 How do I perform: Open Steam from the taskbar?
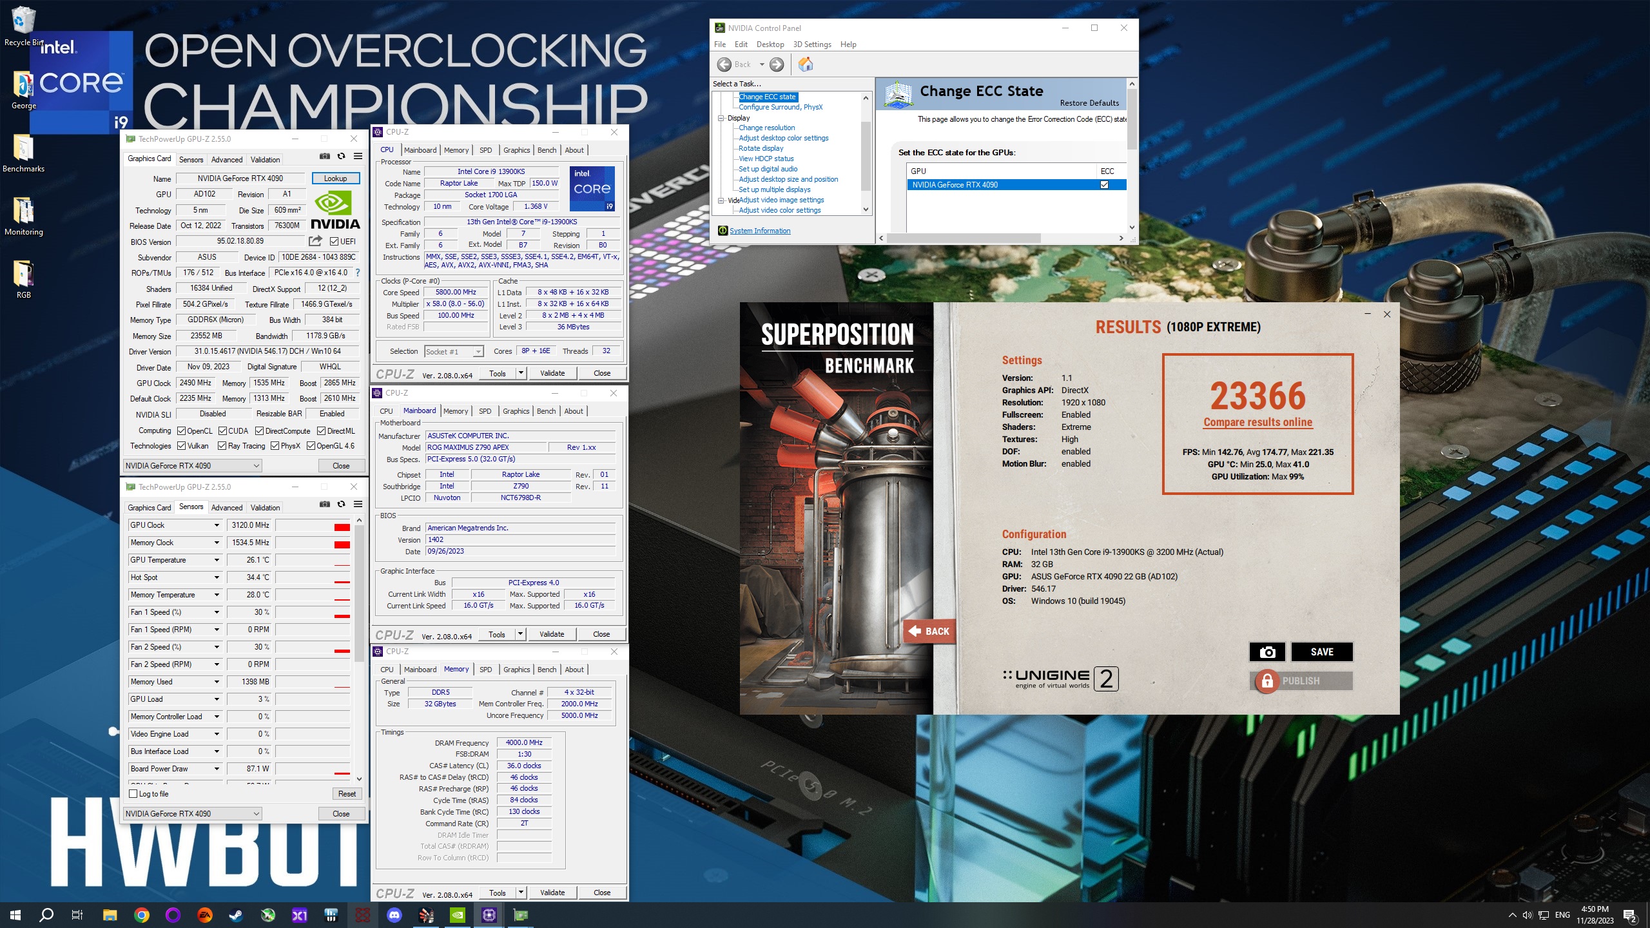click(236, 915)
